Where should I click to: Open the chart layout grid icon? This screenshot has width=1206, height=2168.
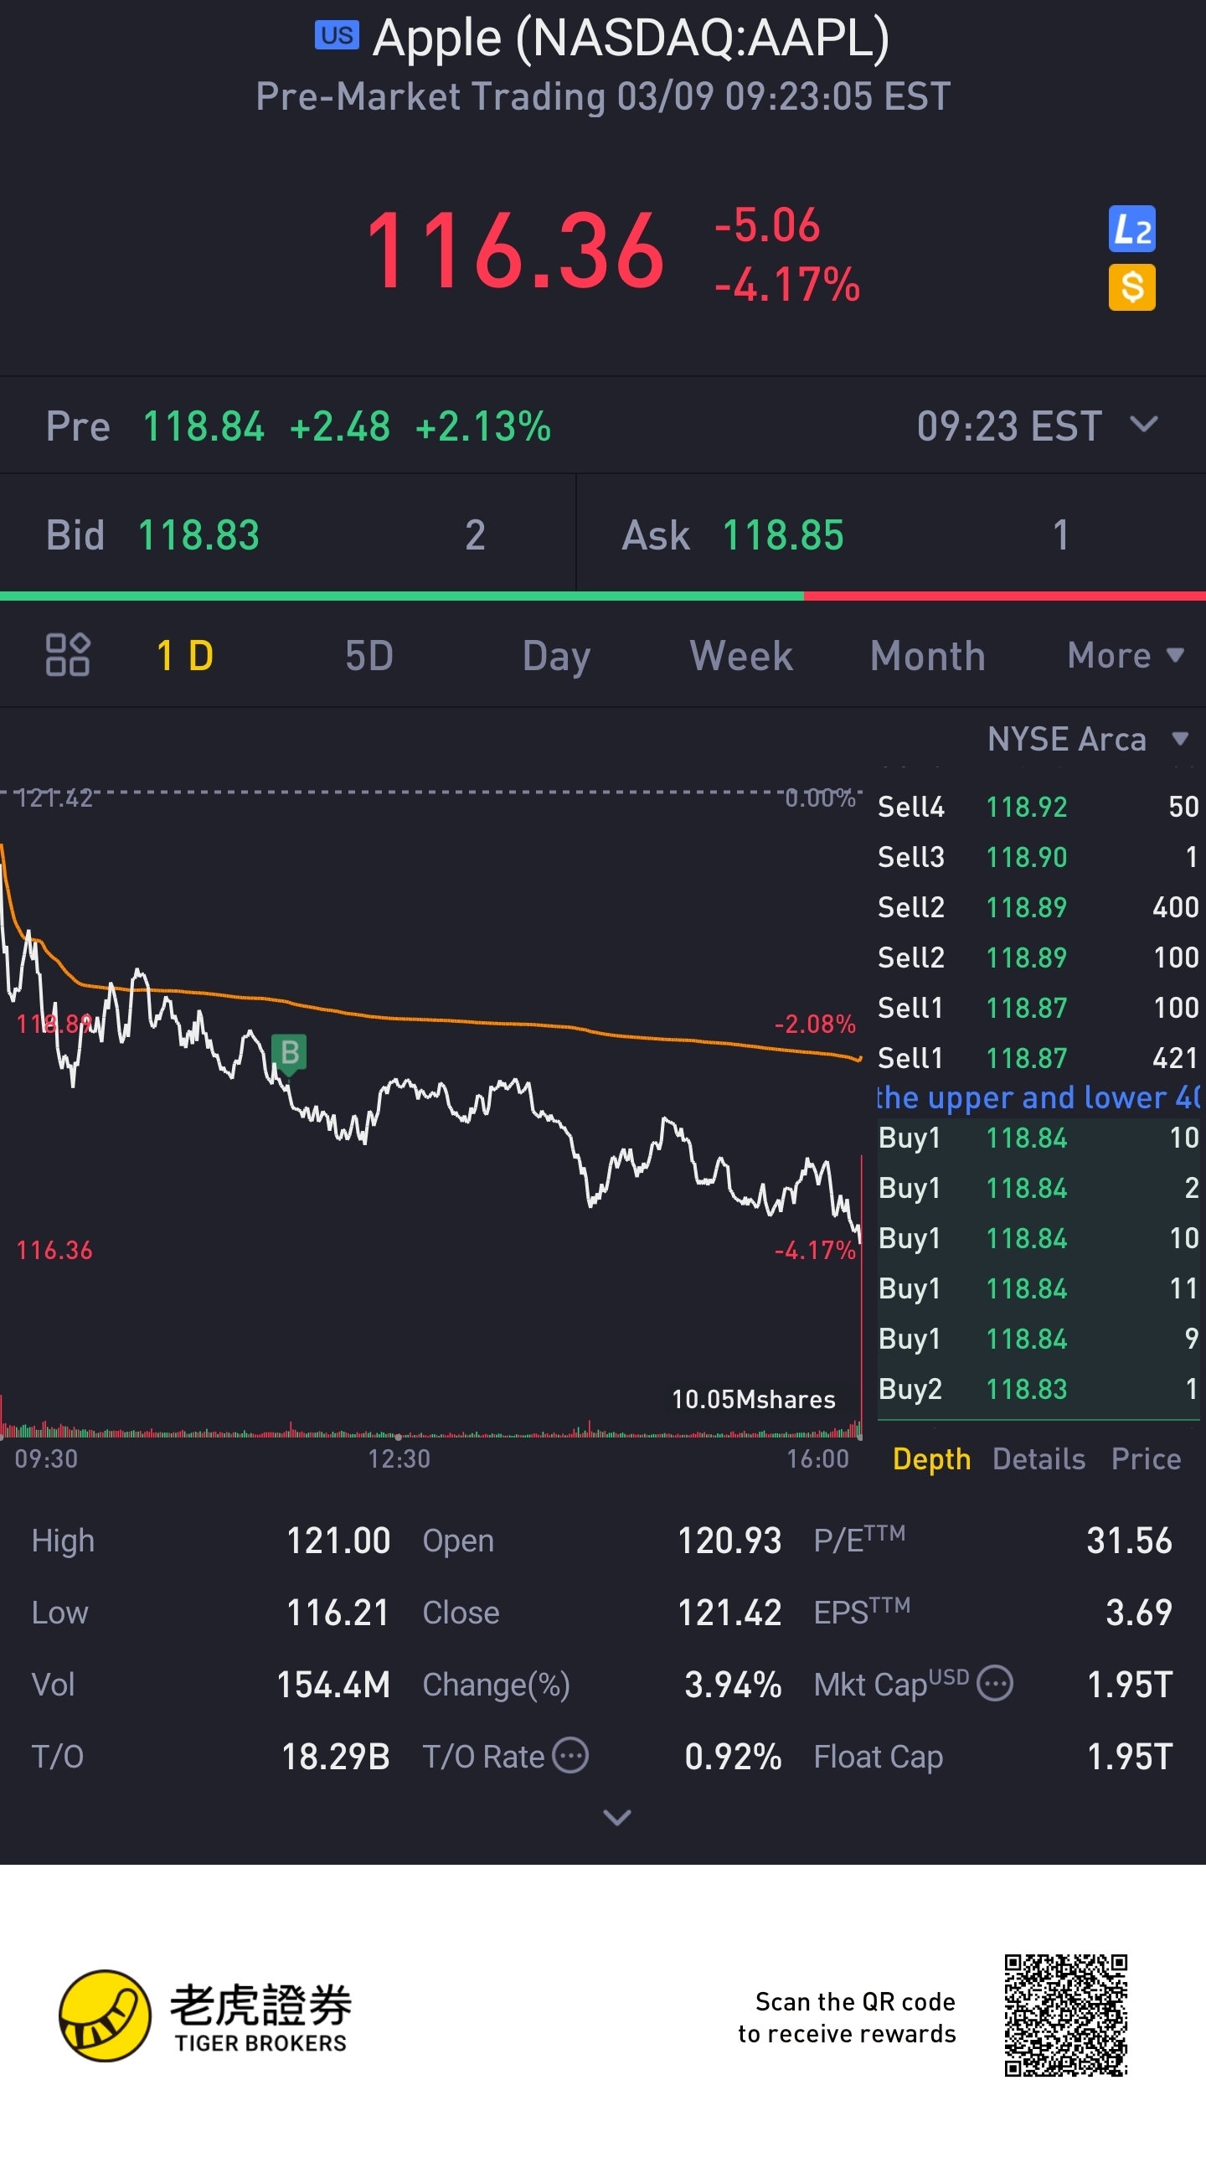(67, 655)
